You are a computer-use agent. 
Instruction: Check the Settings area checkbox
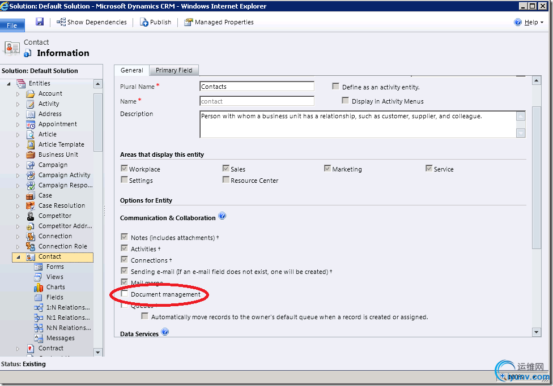(124, 179)
